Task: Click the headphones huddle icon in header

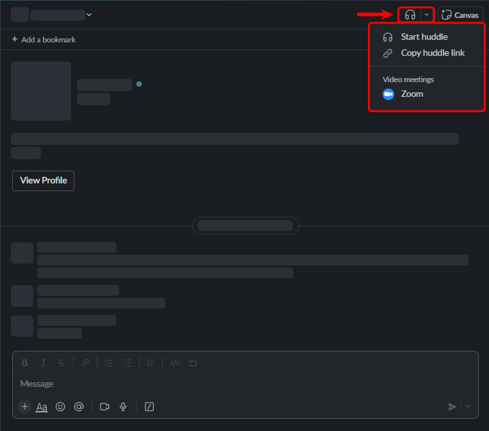Action: pos(410,15)
